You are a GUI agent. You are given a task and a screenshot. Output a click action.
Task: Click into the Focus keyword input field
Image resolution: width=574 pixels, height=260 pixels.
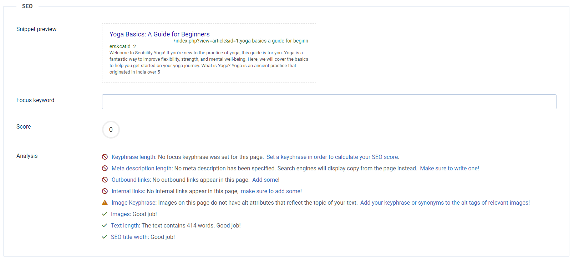point(329,102)
